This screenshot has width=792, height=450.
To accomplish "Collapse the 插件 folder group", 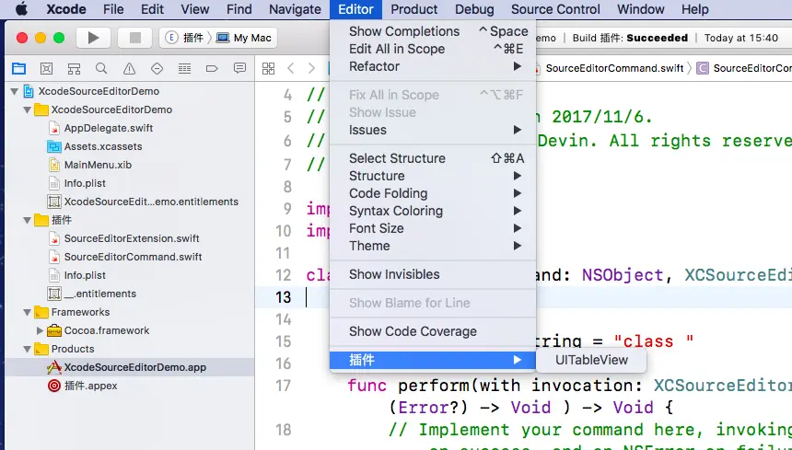I will pyautogui.click(x=28, y=220).
